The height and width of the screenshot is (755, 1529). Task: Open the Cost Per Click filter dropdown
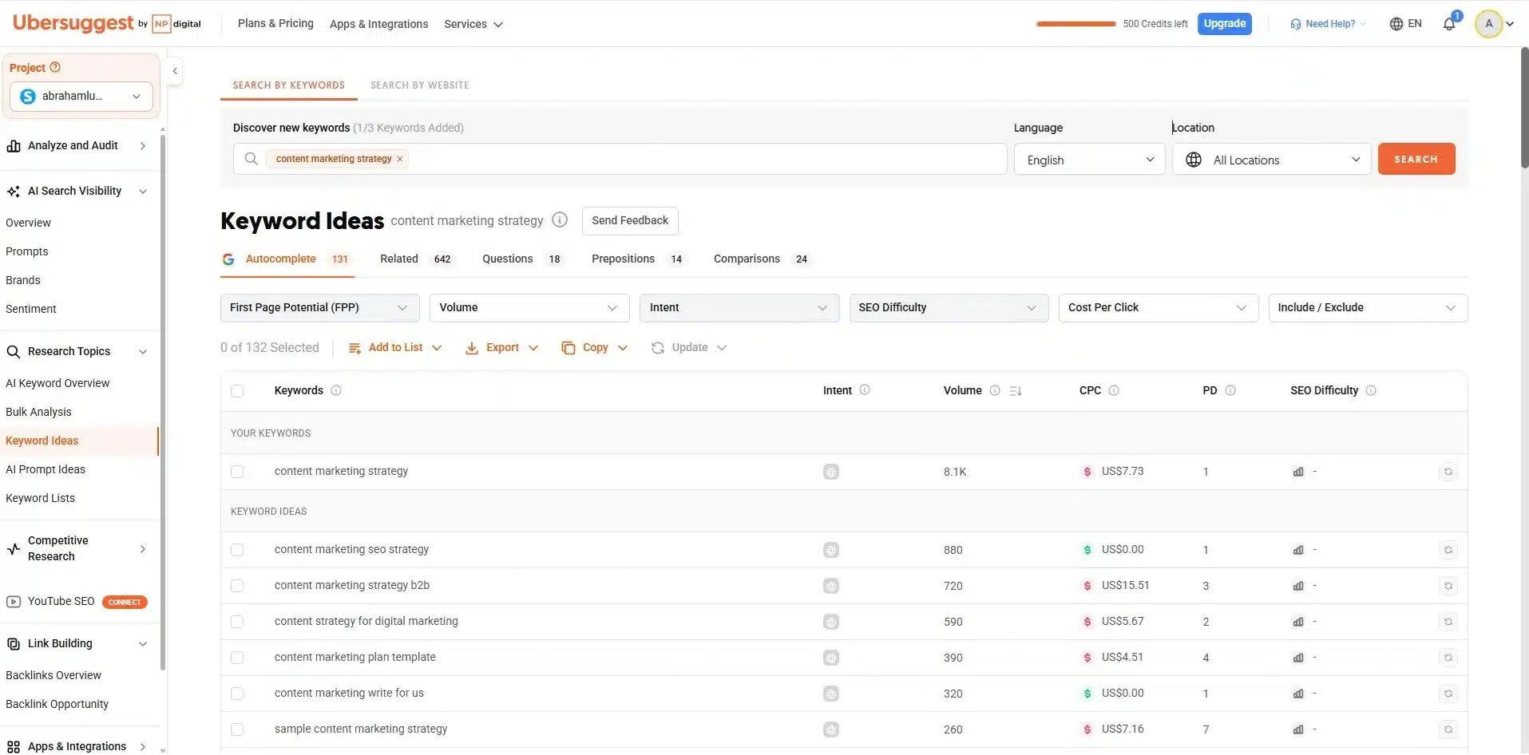[1159, 308]
